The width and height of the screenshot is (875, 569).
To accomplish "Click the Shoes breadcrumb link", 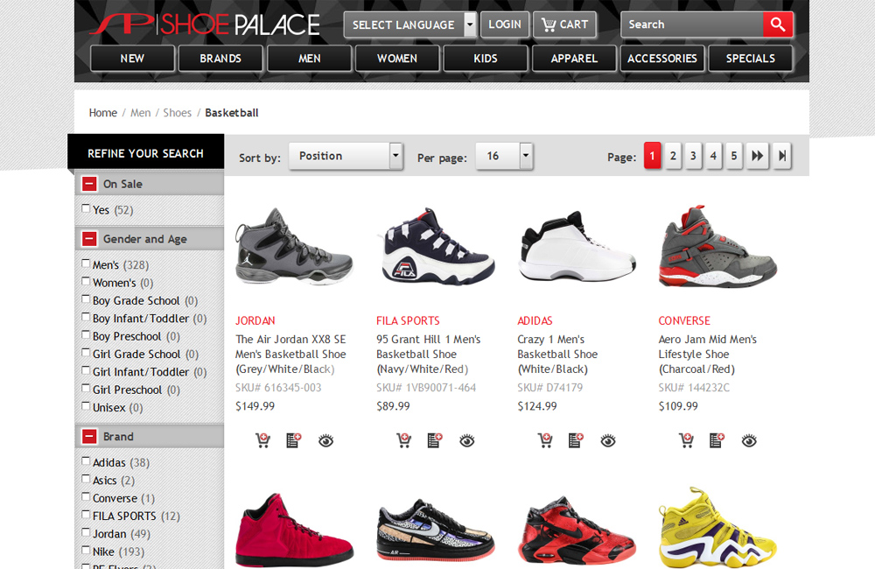I will pos(178,113).
